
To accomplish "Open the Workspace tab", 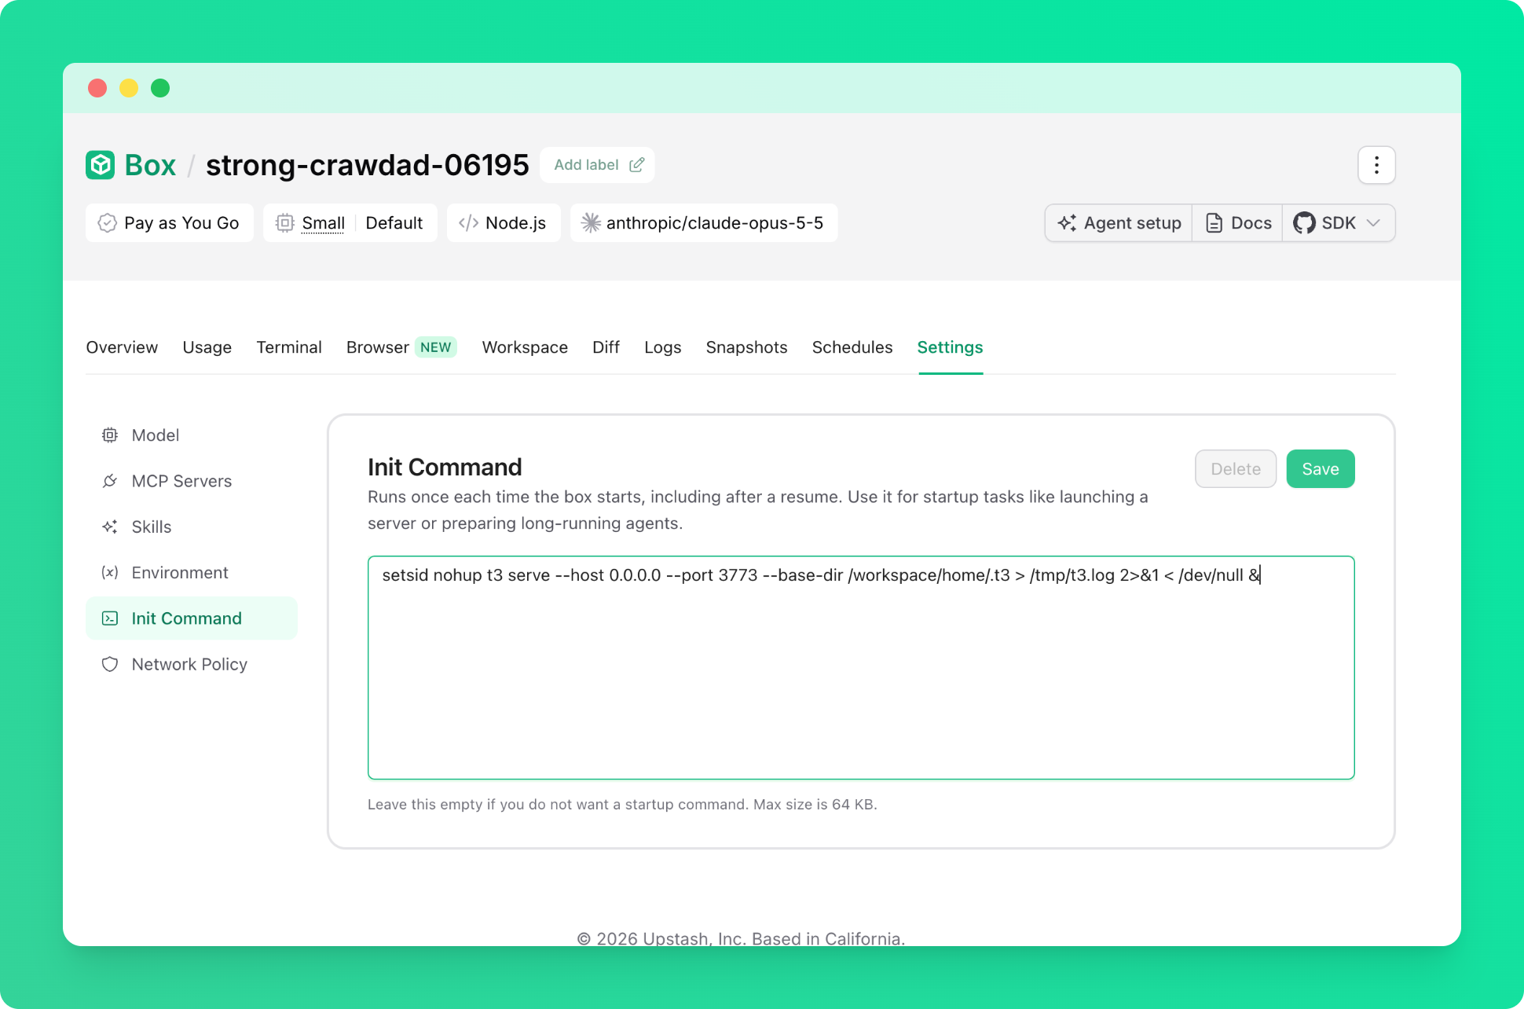I will (525, 347).
